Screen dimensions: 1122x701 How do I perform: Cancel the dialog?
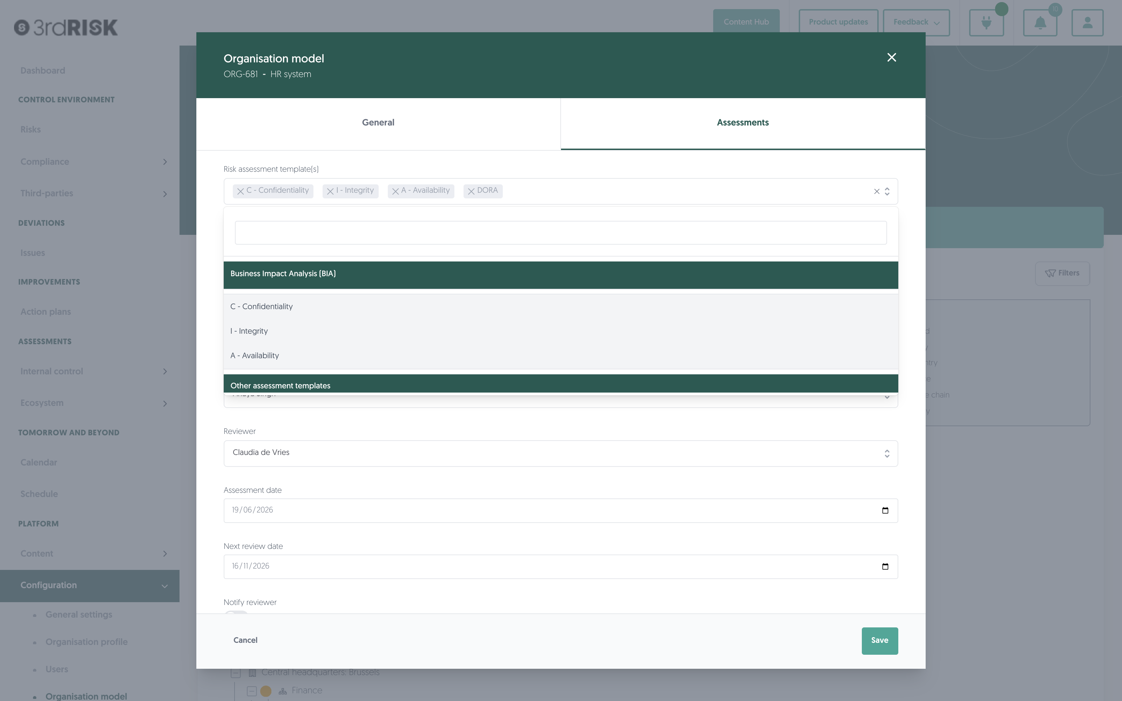[x=245, y=640]
